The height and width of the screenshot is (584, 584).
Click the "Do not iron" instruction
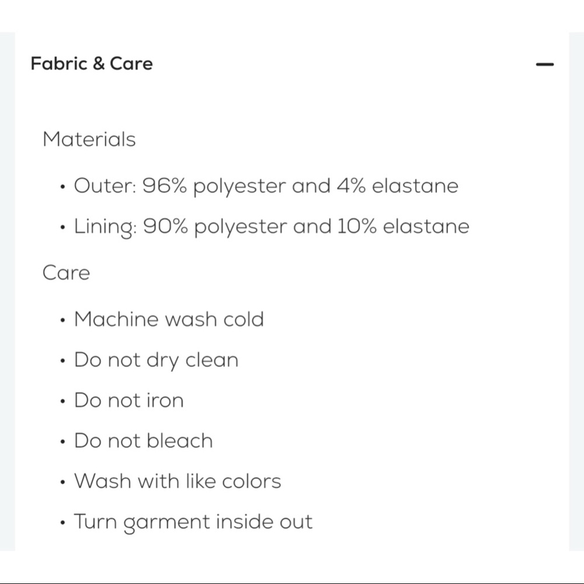[128, 401]
